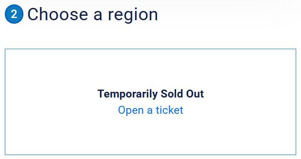Click the word 'Open' in the blue link

click(131, 110)
